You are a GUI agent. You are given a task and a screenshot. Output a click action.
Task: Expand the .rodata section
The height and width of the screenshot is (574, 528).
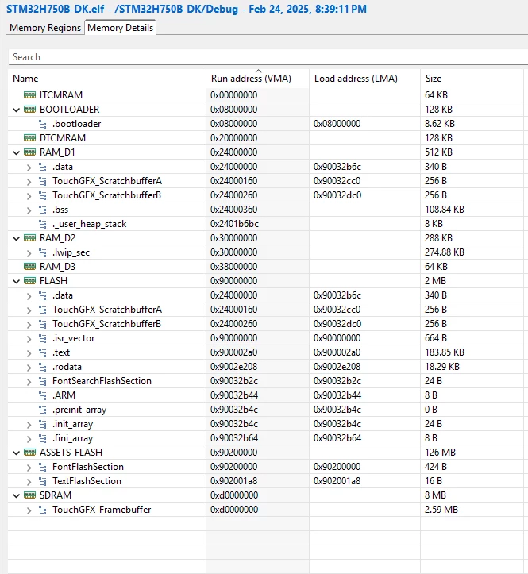(29, 368)
